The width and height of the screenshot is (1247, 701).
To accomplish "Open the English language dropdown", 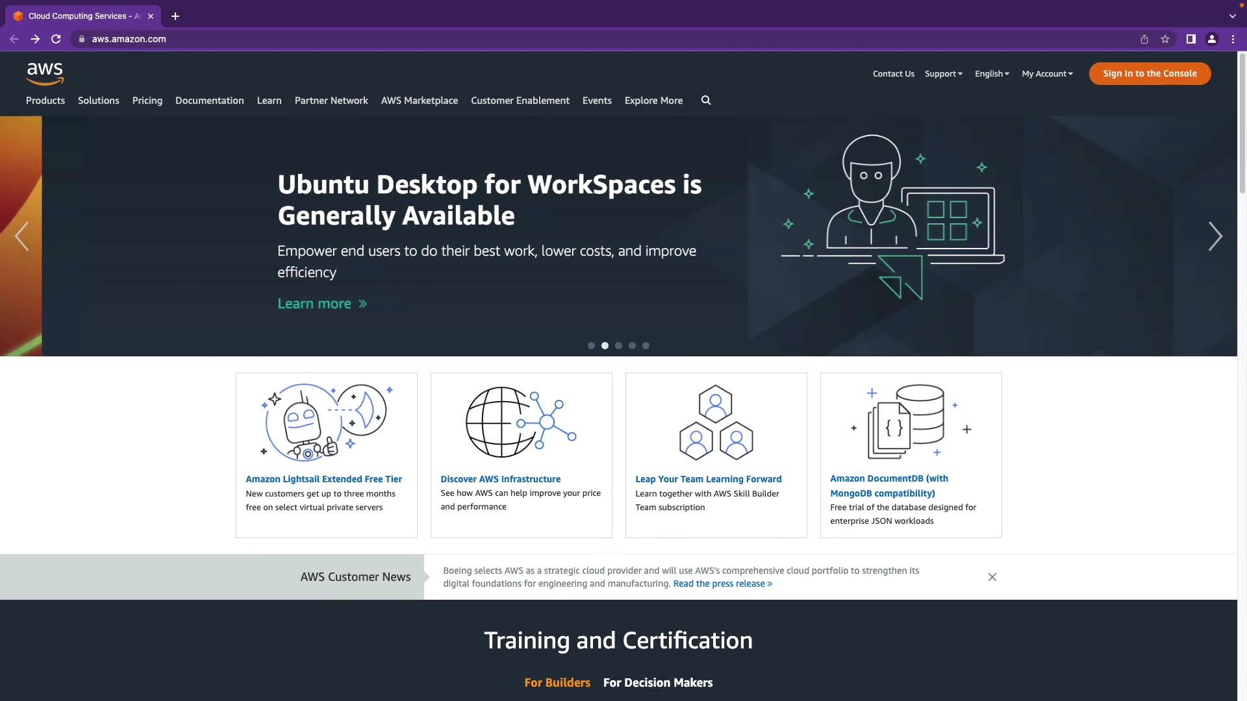I will tap(992, 74).
